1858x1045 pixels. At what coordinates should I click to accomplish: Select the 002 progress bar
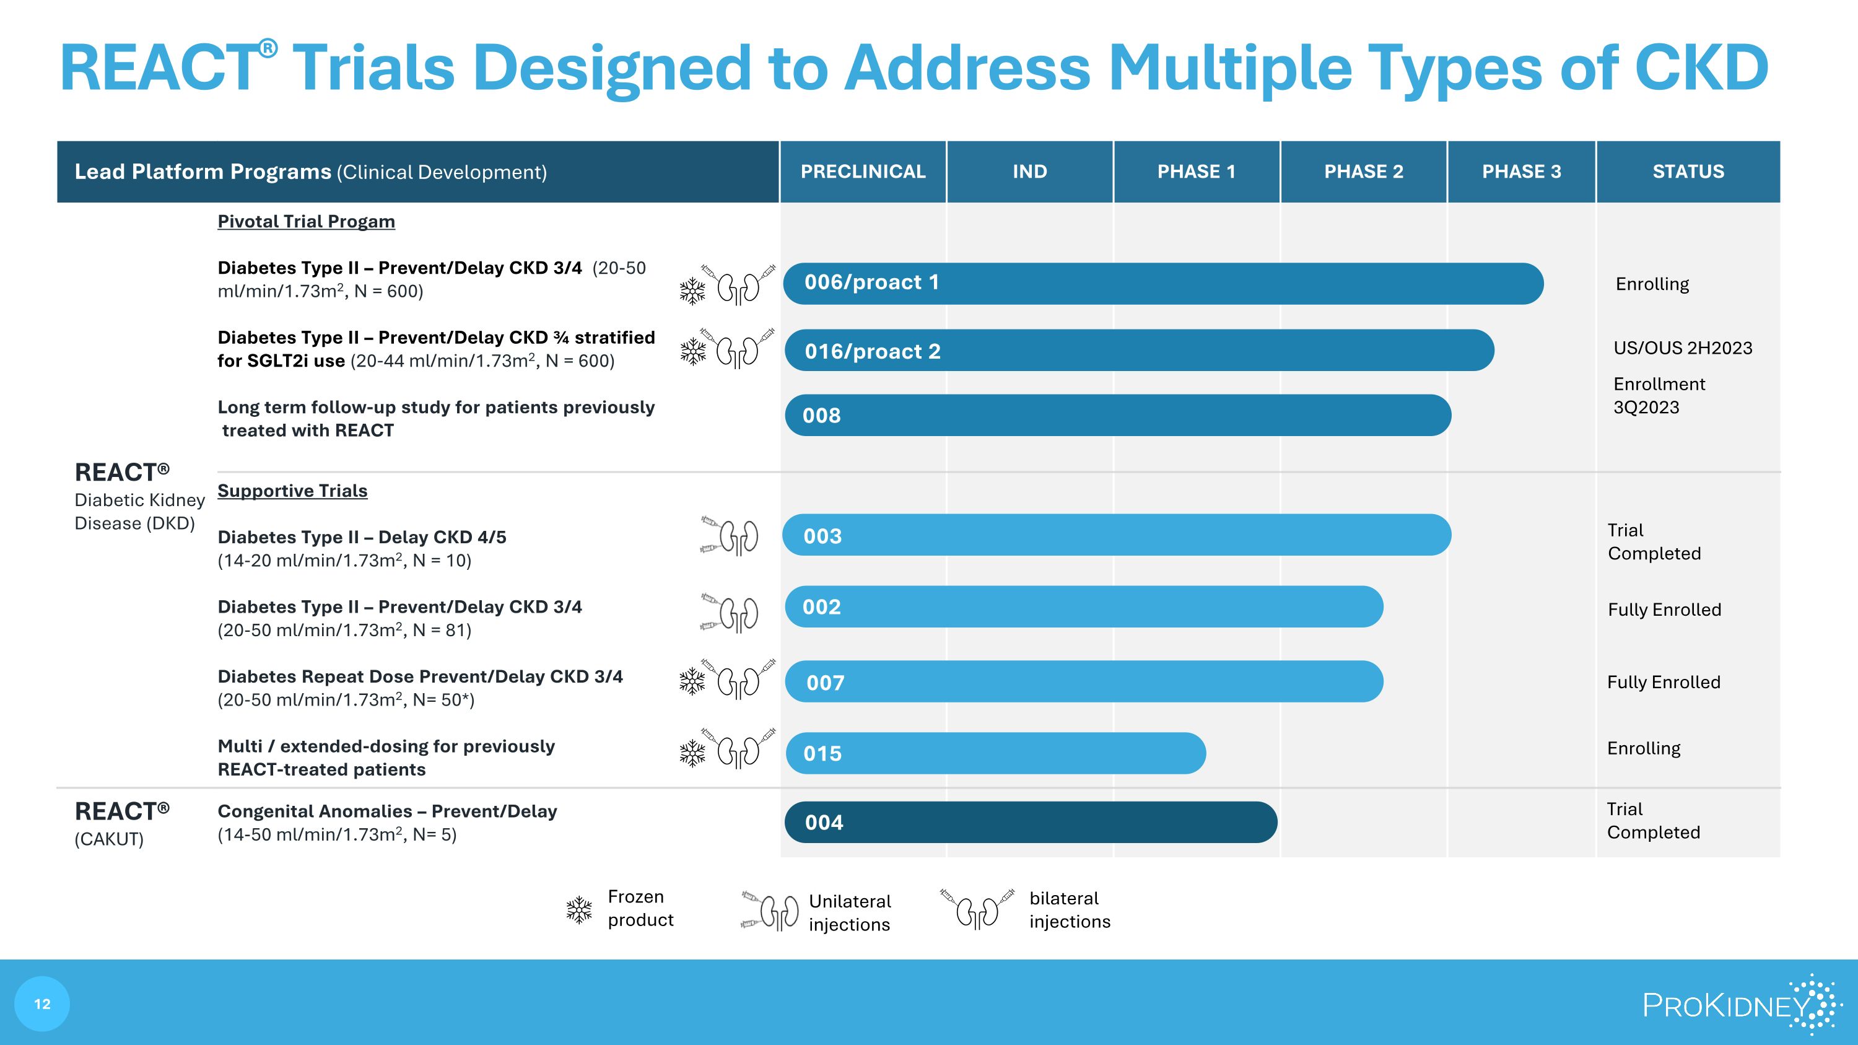1084,606
